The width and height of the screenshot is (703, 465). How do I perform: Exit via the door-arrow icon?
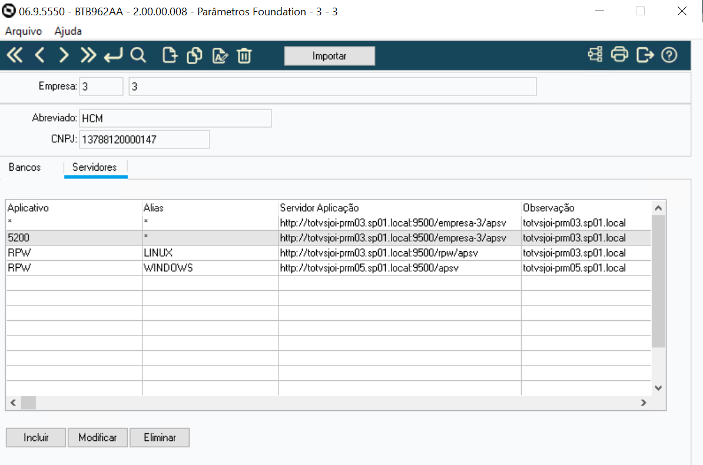tap(645, 54)
